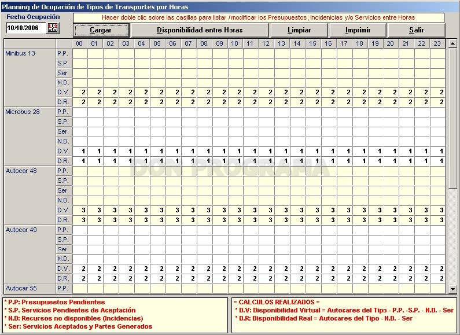Image resolution: width=460 pixels, height=335 pixels.
Task: Click the scrollbar down arrow
Action: 452,289
